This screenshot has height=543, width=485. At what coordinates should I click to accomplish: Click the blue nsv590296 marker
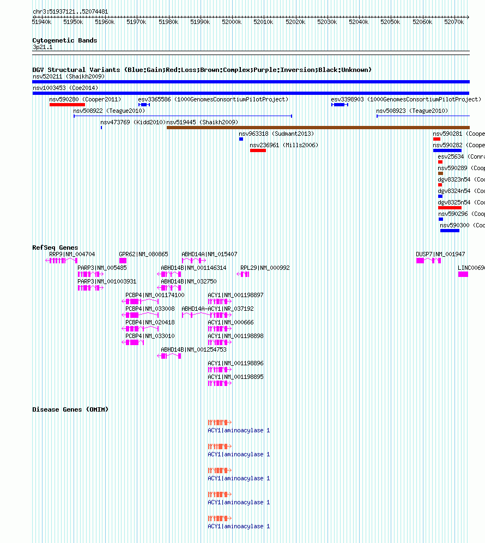coord(441,219)
